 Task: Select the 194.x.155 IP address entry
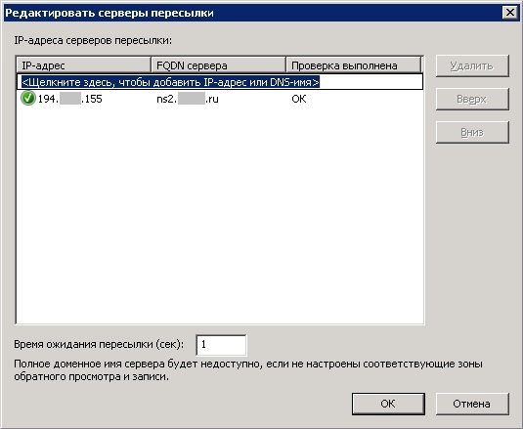click(69, 99)
